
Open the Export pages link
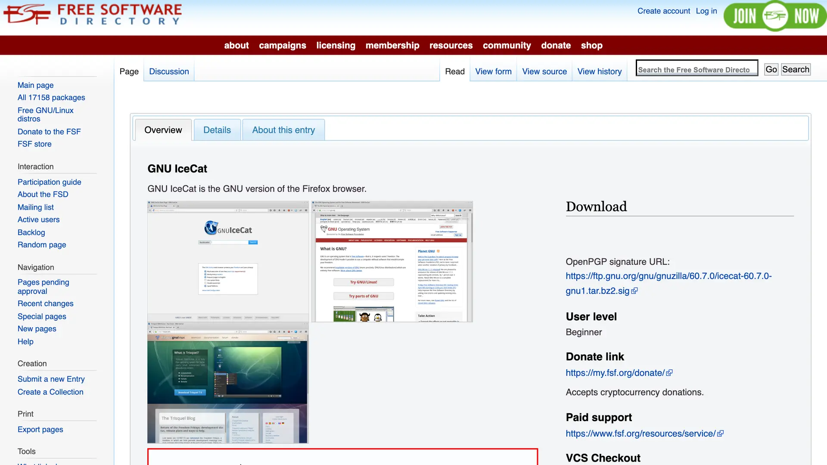click(x=40, y=430)
